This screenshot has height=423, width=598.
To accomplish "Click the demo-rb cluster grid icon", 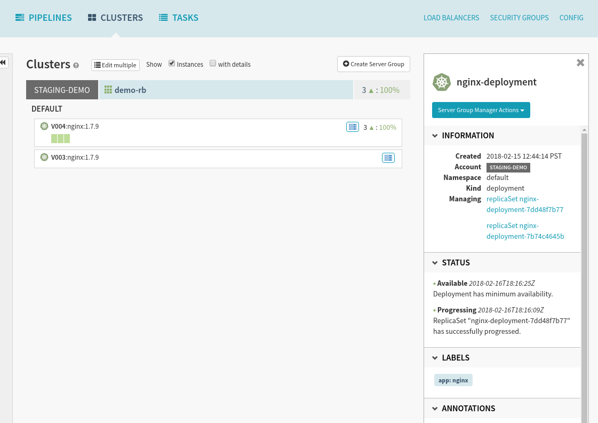I will coord(108,90).
